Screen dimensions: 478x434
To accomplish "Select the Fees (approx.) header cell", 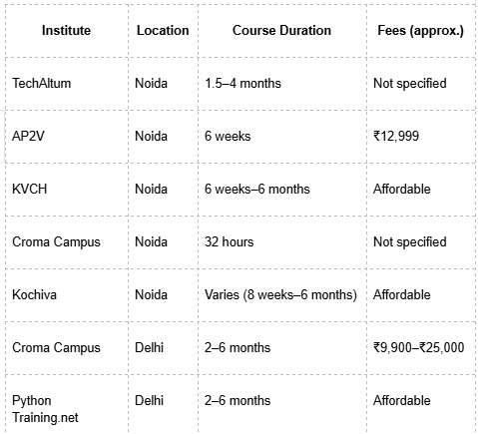I will (x=421, y=31).
